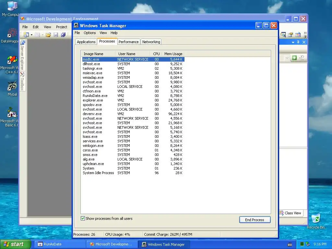Click the navigate back icon beside the green Go arrow
Image resolution: width=332 pixels, height=249 pixels.
click(302, 58)
